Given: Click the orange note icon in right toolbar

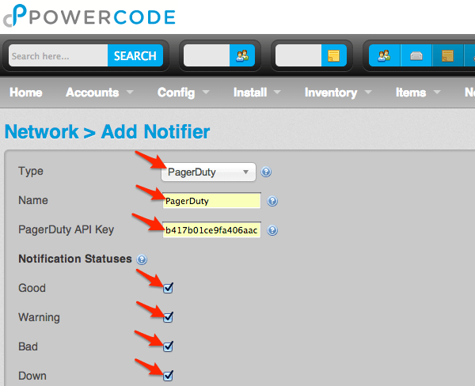Looking at the screenshot, I should [x=448, y=55].
